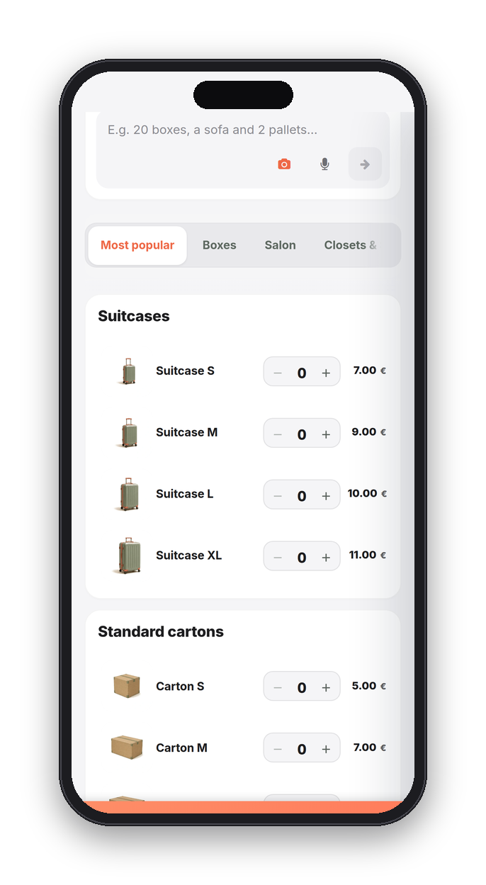Select the Carton M label
486x885 pixels.
(x=181, y=748)
